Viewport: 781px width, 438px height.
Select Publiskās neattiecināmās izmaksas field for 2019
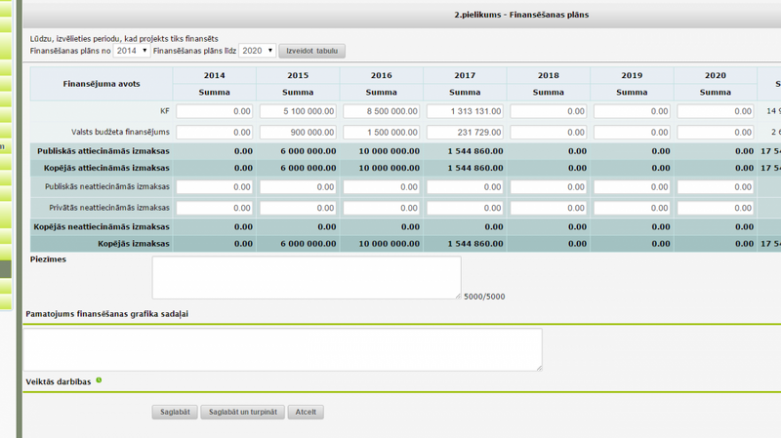632,187
